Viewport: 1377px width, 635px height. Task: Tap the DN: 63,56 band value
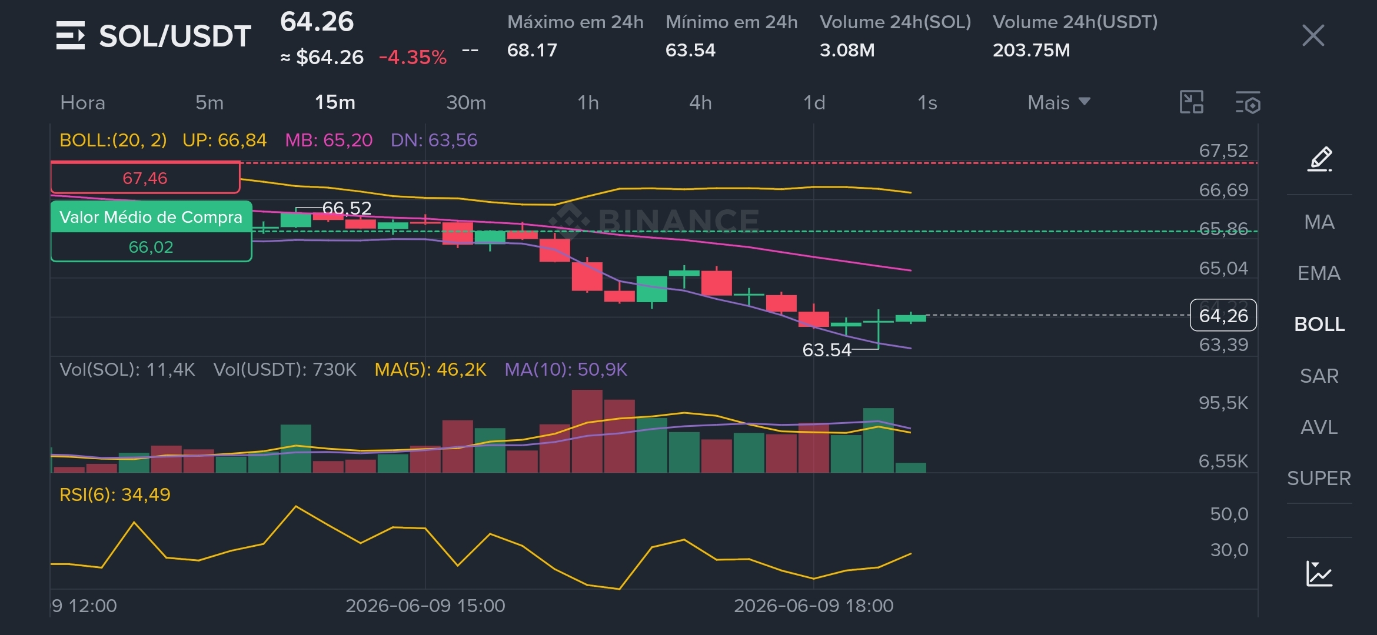tap(434, 141)
